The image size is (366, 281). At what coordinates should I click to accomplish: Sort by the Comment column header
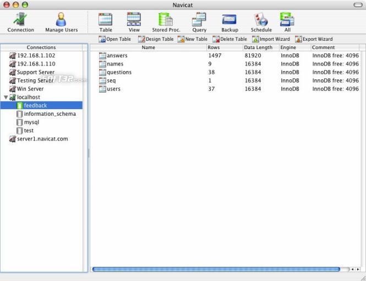335,47
